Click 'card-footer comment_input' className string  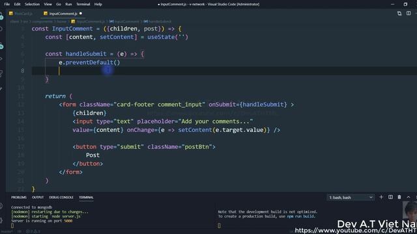pos(159,105)
